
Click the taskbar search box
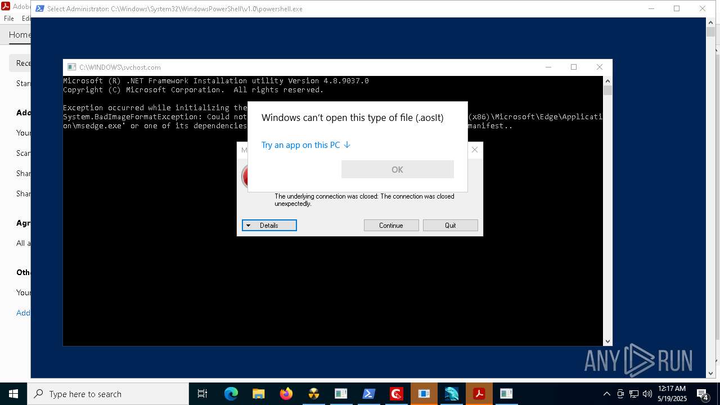[108, 394]
